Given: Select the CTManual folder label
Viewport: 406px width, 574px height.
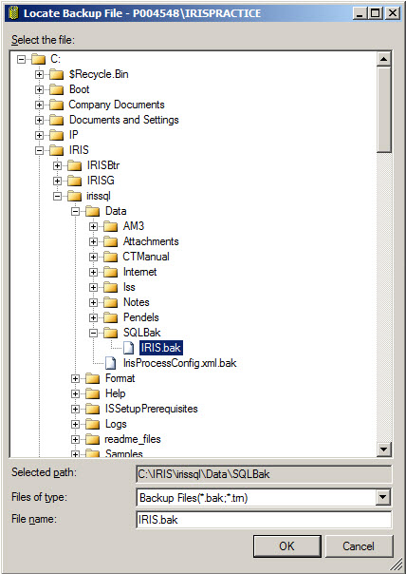Looking at the screenshot, I should [x=146, y=257].
